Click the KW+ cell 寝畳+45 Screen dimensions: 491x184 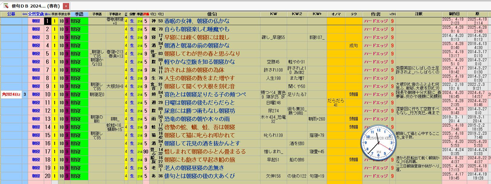[x=317, y=152]
